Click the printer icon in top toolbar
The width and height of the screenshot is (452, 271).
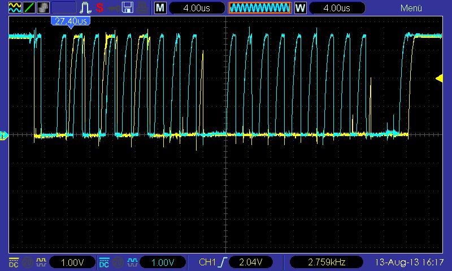pos(143,8)
